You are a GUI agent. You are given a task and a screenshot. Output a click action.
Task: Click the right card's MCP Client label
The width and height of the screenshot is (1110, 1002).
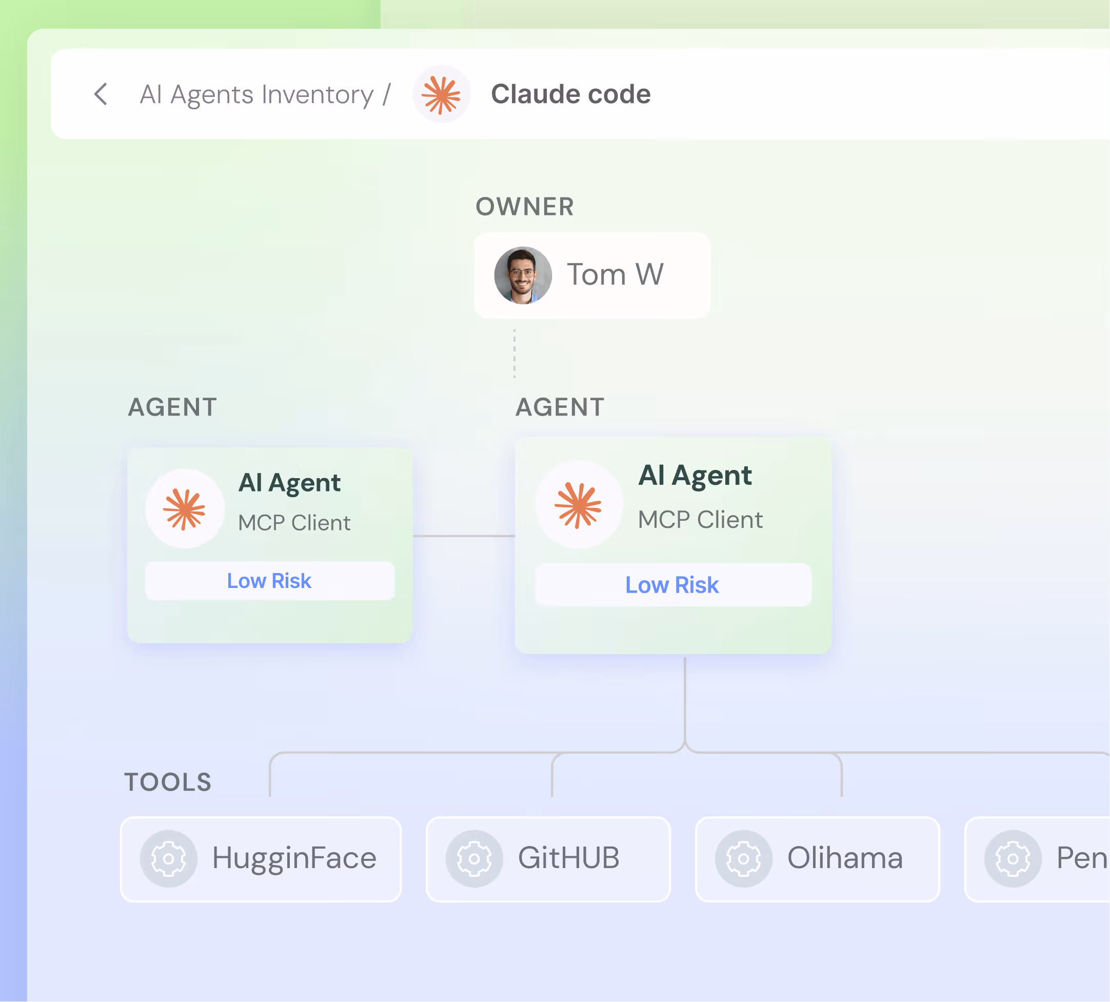pos(701,520)
